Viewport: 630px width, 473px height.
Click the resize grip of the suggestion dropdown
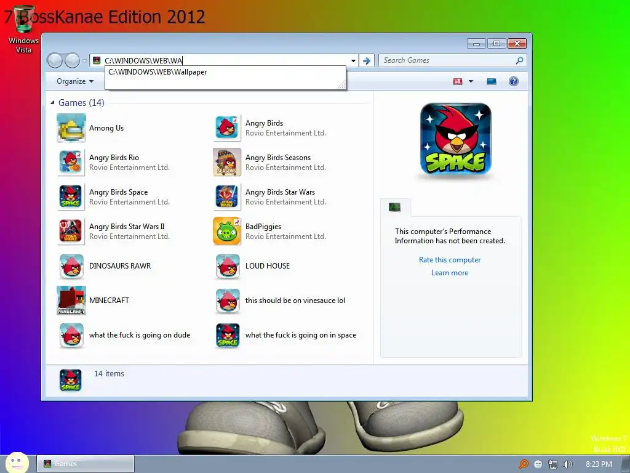pyautogui.click(x=341, y=85)
